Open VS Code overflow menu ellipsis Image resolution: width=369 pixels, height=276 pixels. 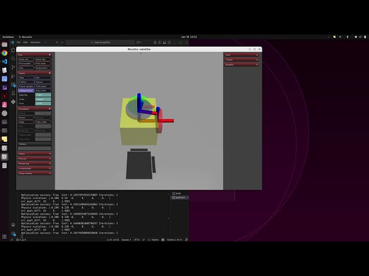pos(45,42)
